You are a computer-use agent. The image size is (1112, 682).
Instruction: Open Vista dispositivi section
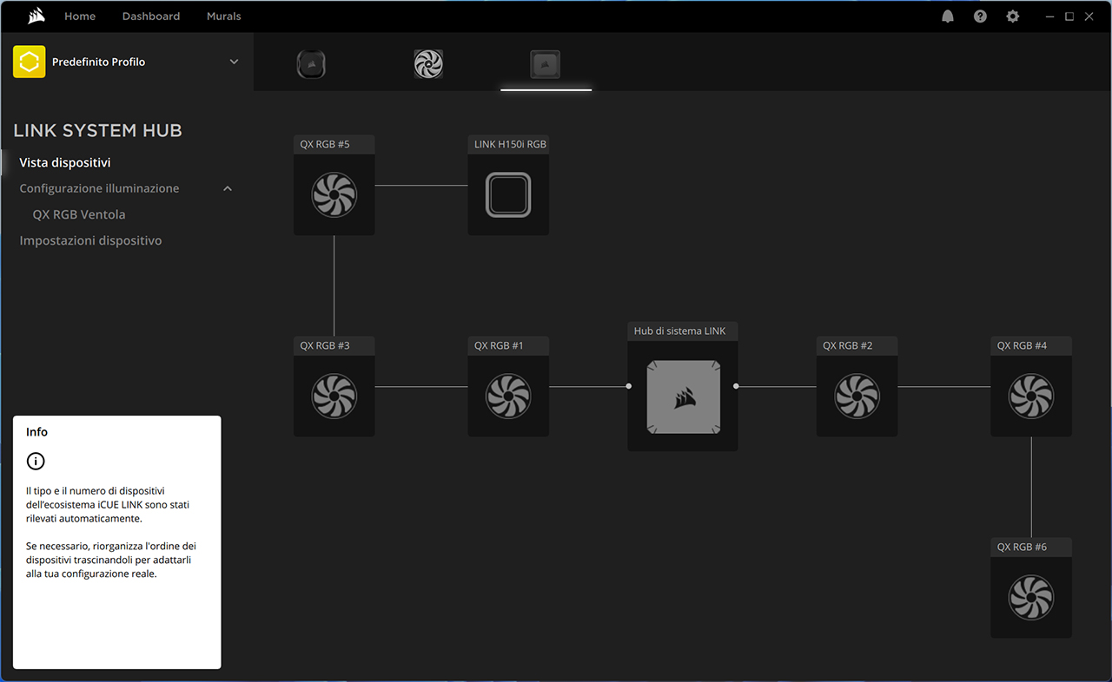click(x=65, y=162)
